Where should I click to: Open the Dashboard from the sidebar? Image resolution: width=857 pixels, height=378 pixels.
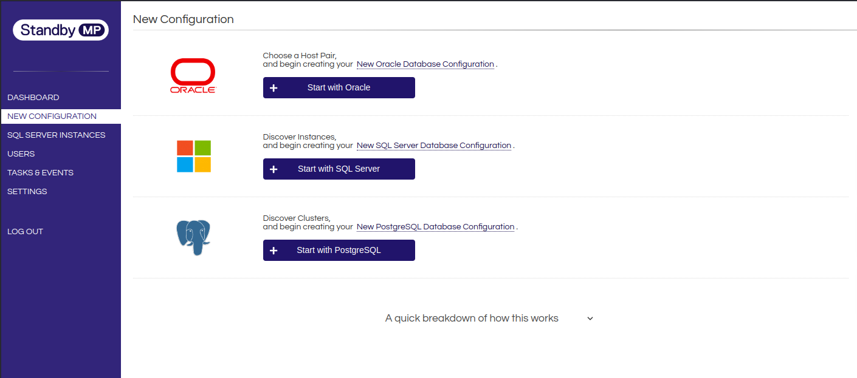pyautogui.click(x=33, y=97)
